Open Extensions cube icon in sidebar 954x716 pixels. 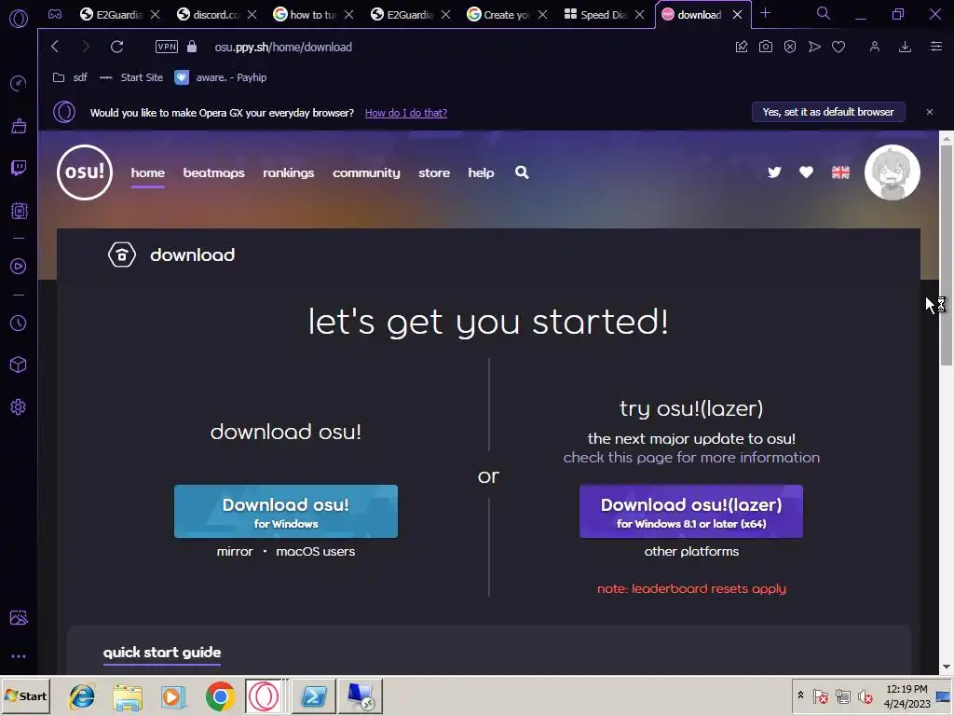[x=19, y=365]
